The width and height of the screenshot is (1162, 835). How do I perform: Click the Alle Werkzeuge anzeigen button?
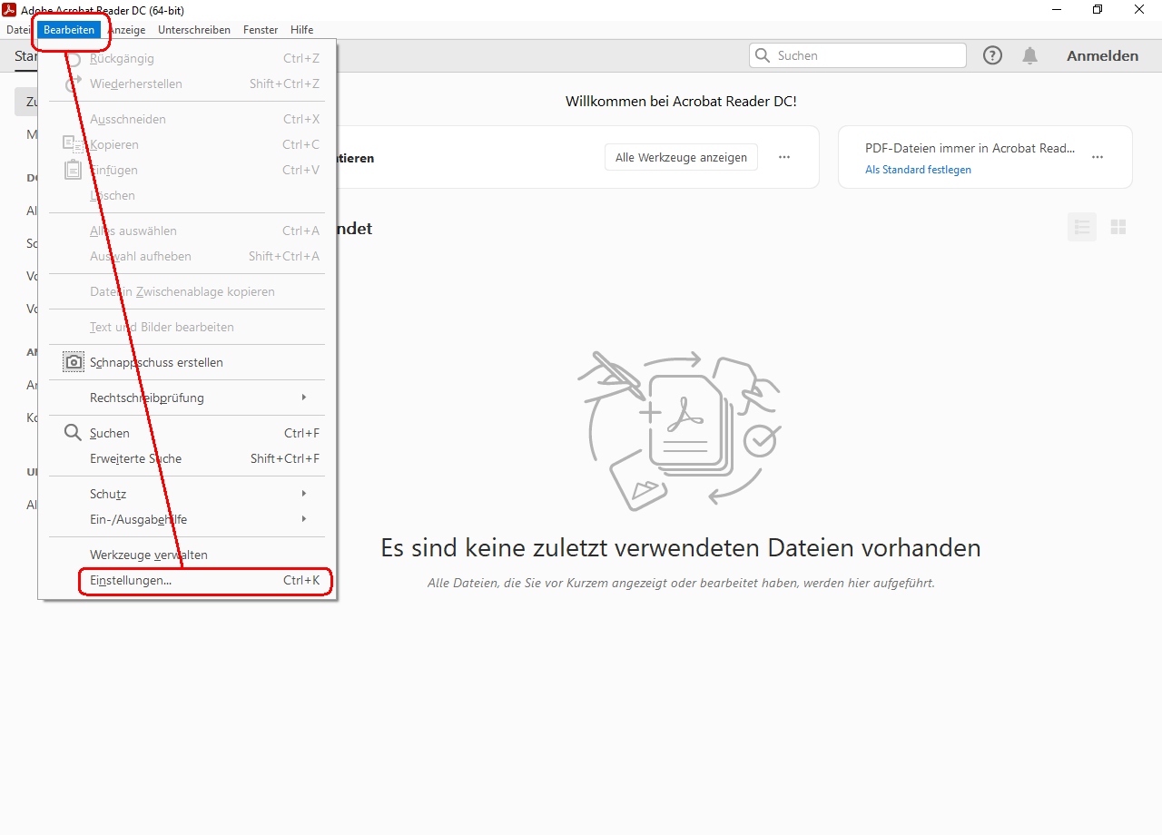[x=681, y=157]
